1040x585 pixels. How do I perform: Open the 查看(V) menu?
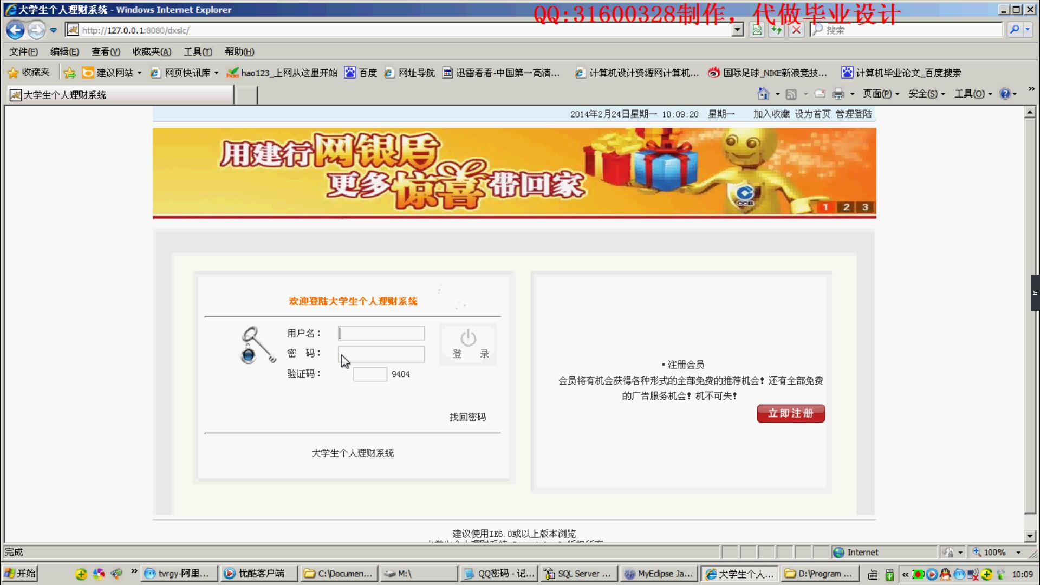[106, 51]
